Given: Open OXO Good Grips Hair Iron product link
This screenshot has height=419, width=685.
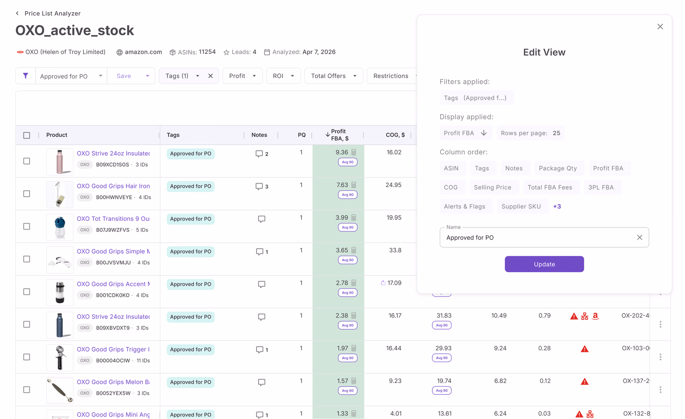Looking at the screenshot, I should pyautogui.click(x=113, y=186).
